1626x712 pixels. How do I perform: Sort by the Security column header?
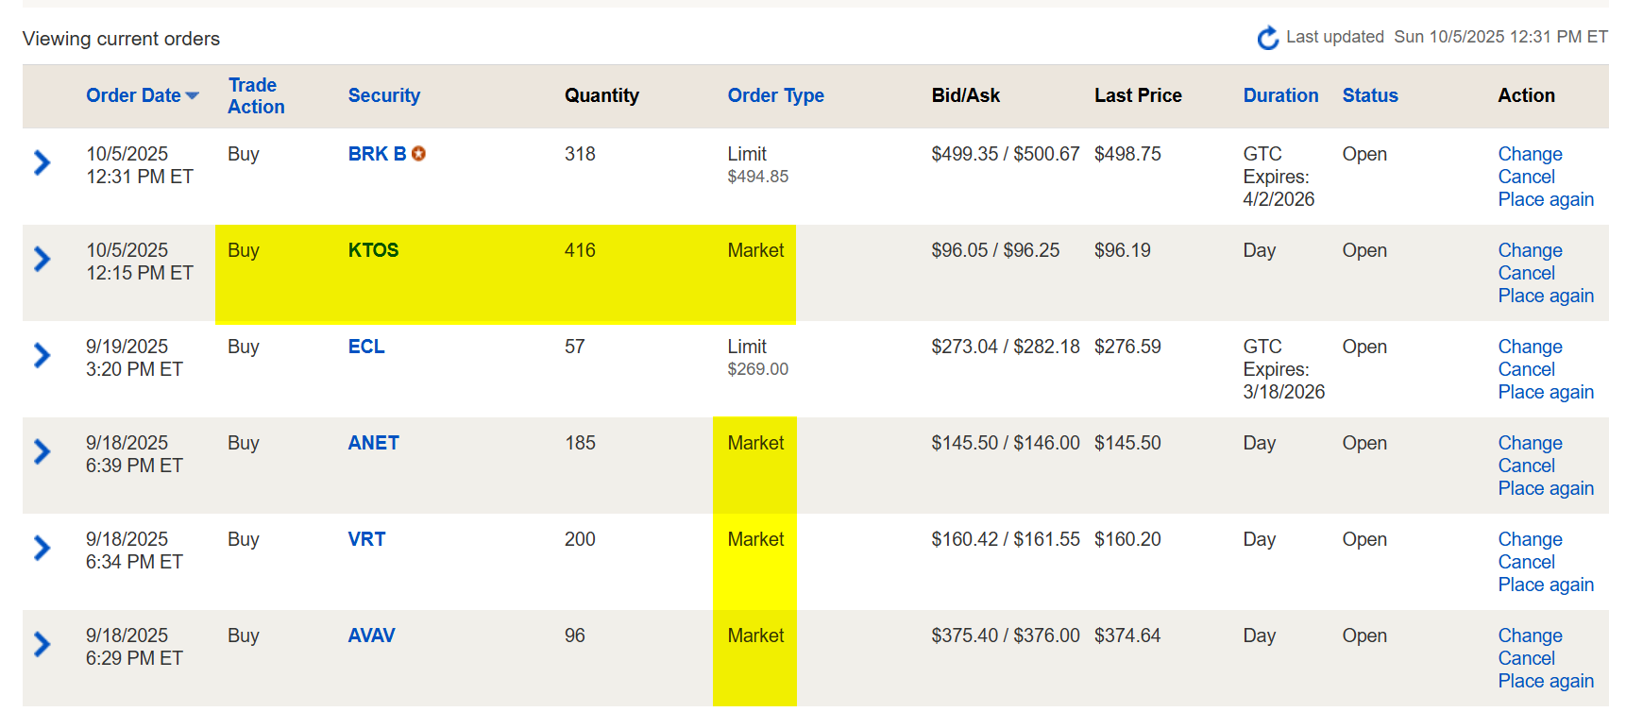click(x=383, y=95)
